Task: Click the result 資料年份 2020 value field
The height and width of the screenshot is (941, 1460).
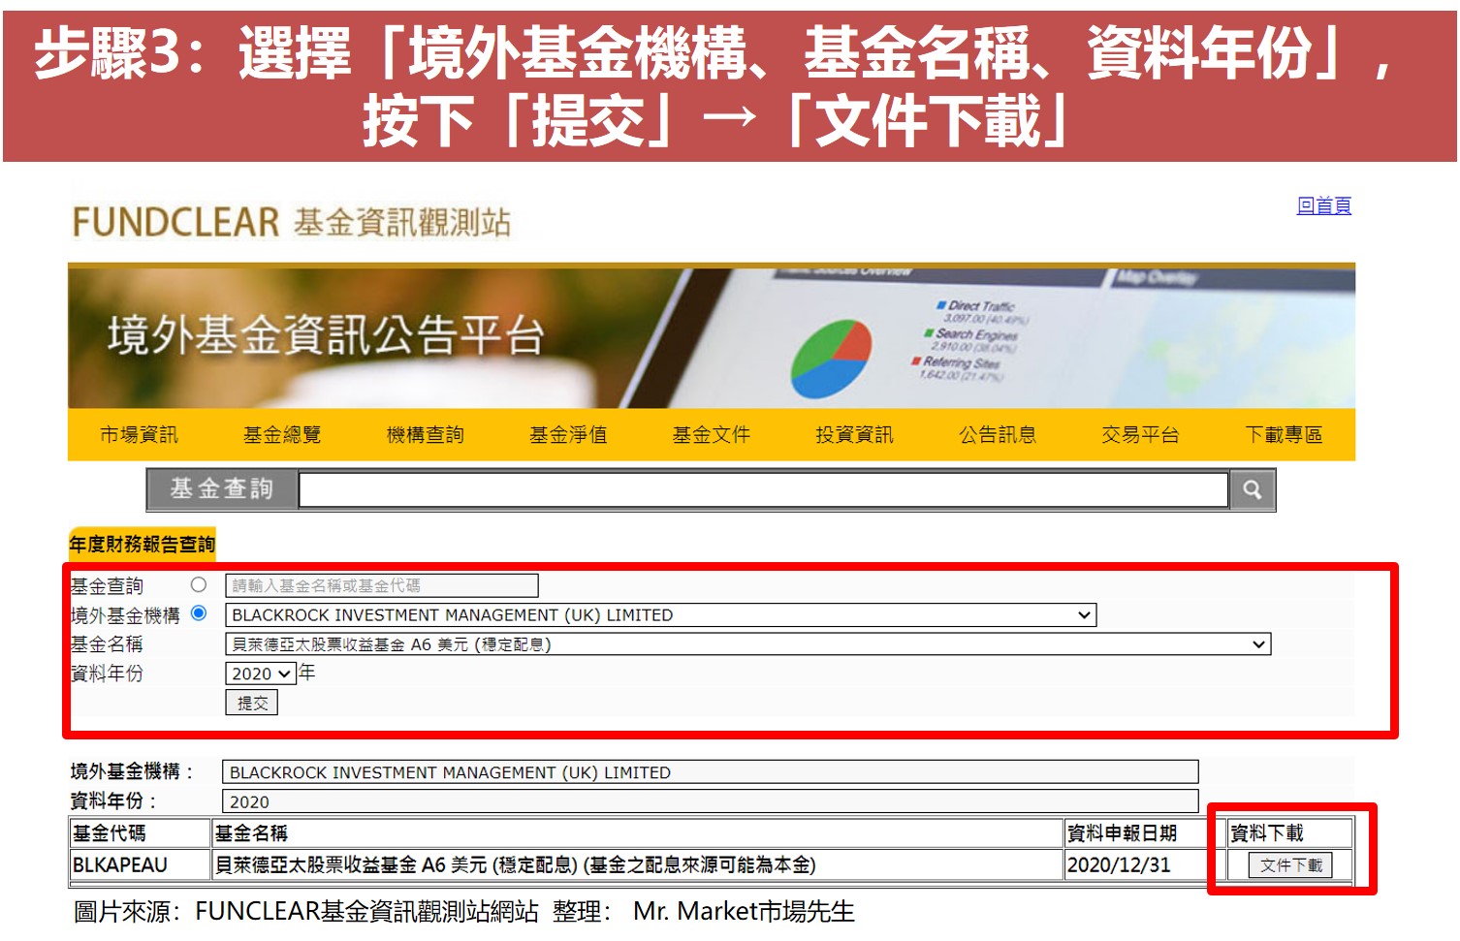Action: tap(711, 802)
